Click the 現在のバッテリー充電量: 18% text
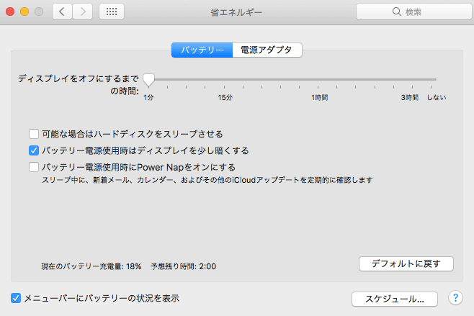This screenshot has height=316, width=474. tap(91, 266)
